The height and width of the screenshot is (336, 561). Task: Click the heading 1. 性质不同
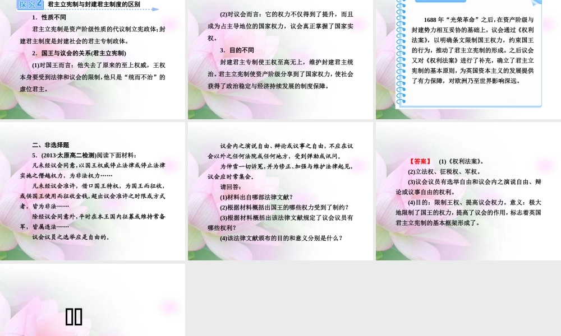pyautogui.click(x=49, y=17)
